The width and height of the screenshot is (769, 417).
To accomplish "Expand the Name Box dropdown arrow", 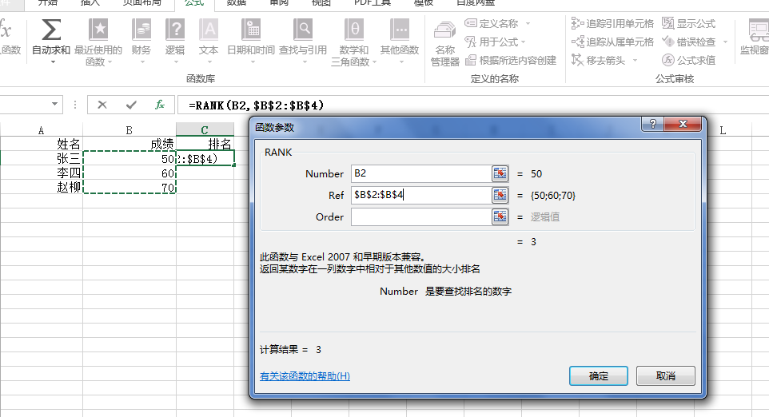I will (x=54, y=105).
